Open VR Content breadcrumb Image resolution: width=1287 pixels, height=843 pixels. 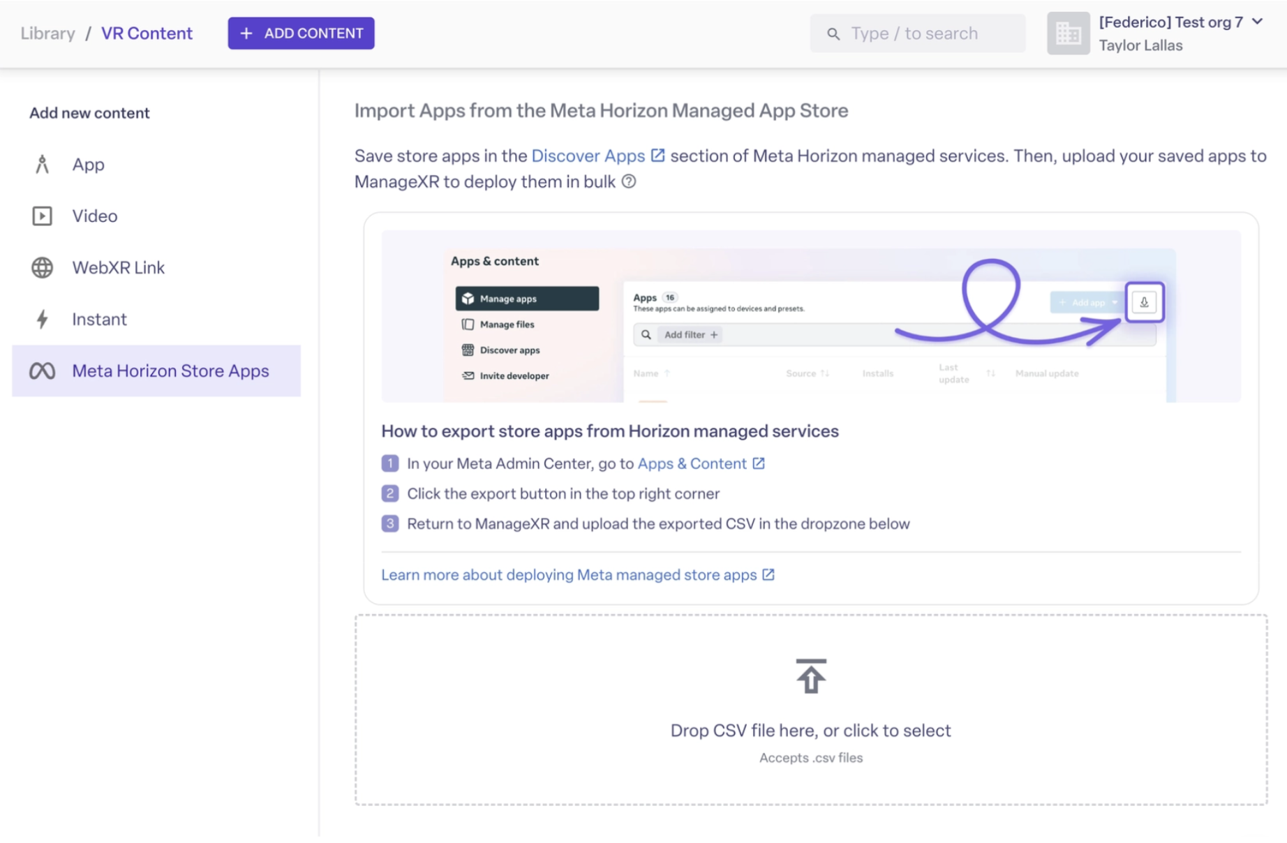147,33
